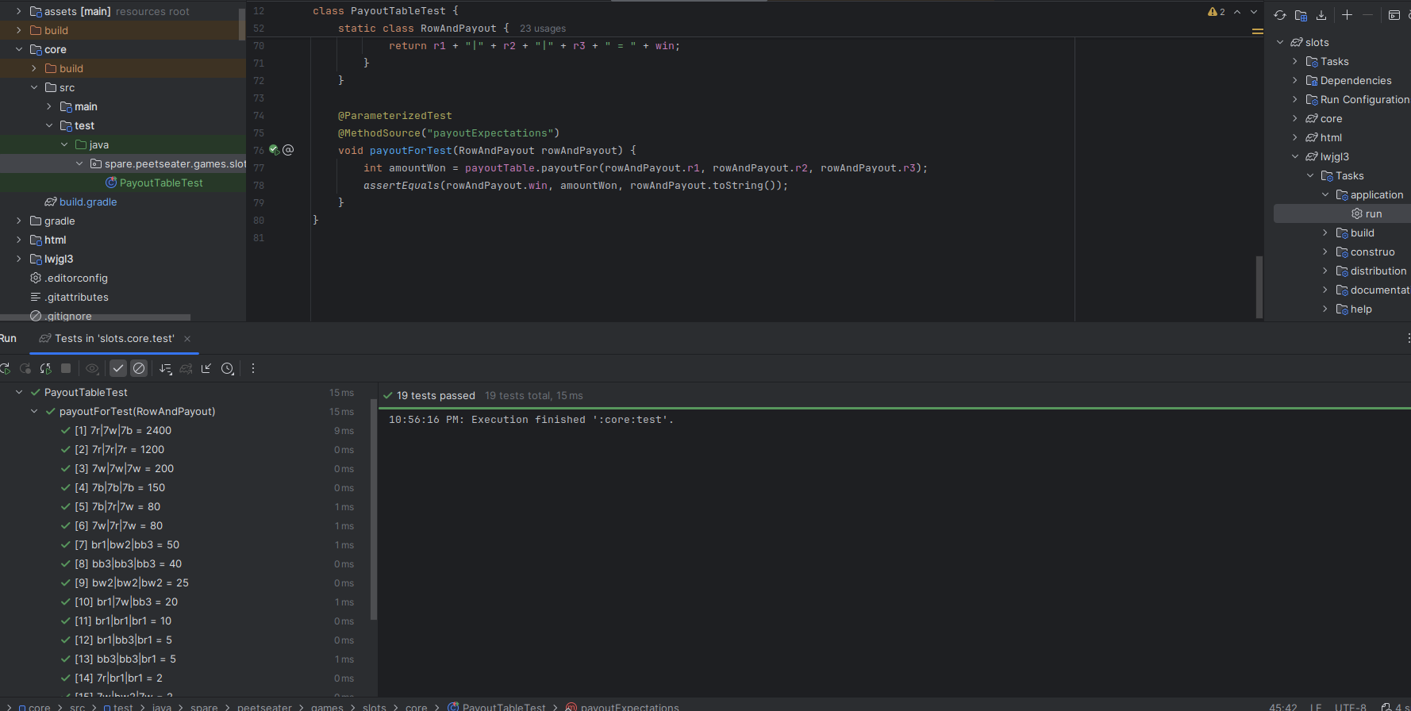Image resolution: width=1411 pixels, height=711 pixels.
Task: Open the test history clock icon
Action: [228, 368]
